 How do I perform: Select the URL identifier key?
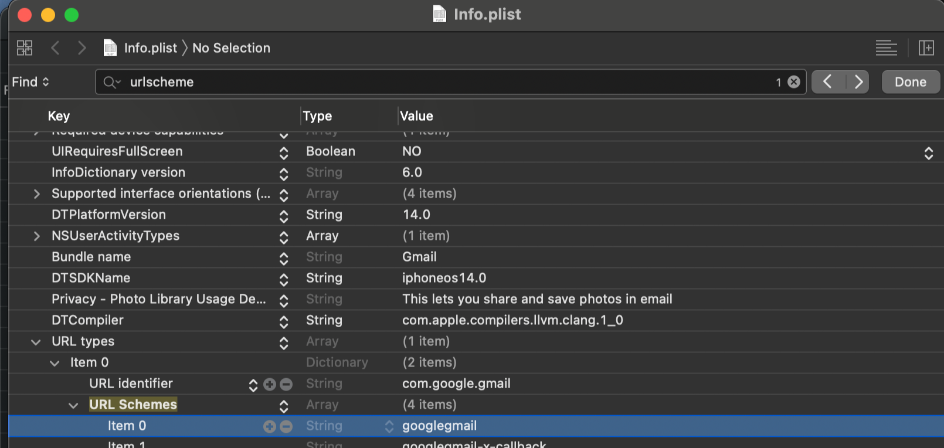pos(131,383)
